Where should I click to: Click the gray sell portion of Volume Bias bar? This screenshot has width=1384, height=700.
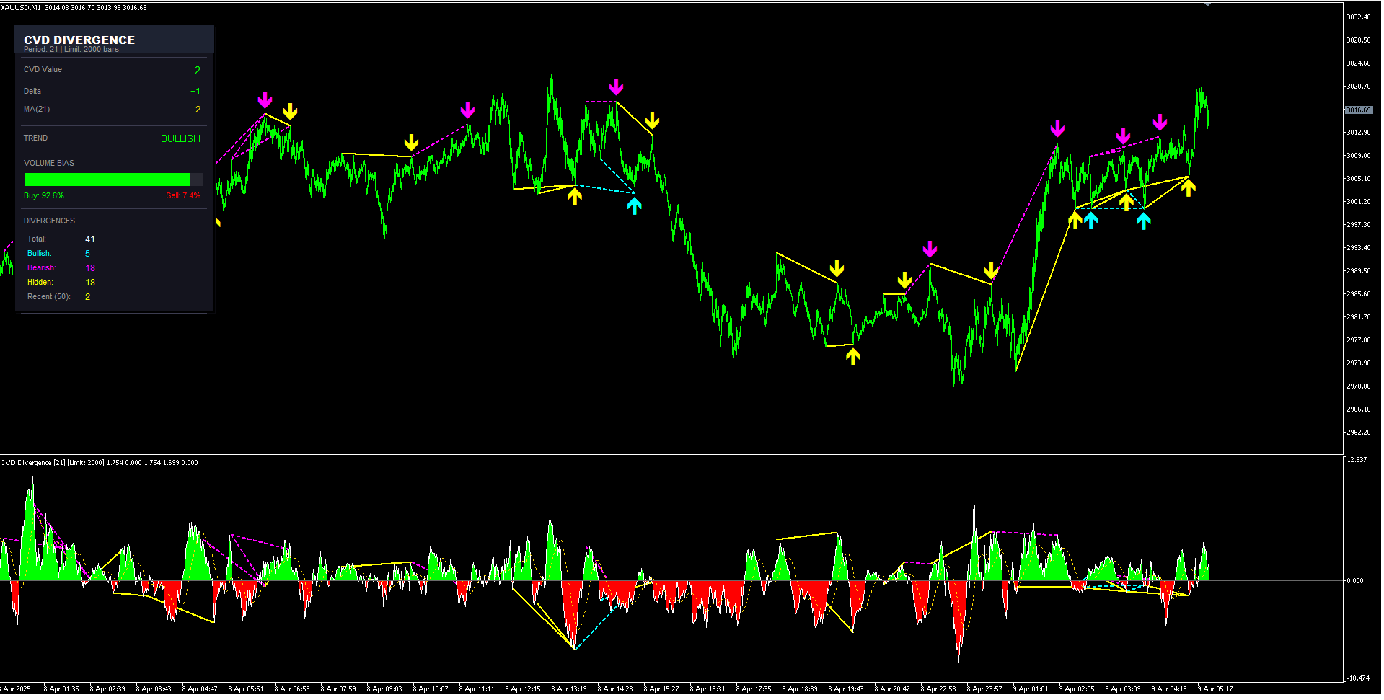pos(197,180)
